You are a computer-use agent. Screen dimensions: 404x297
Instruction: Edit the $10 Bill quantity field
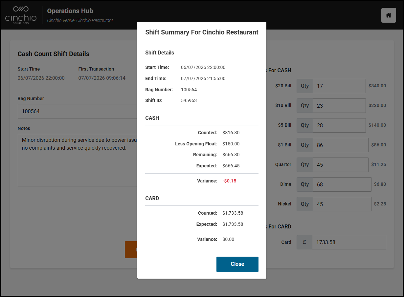point(339,106)
